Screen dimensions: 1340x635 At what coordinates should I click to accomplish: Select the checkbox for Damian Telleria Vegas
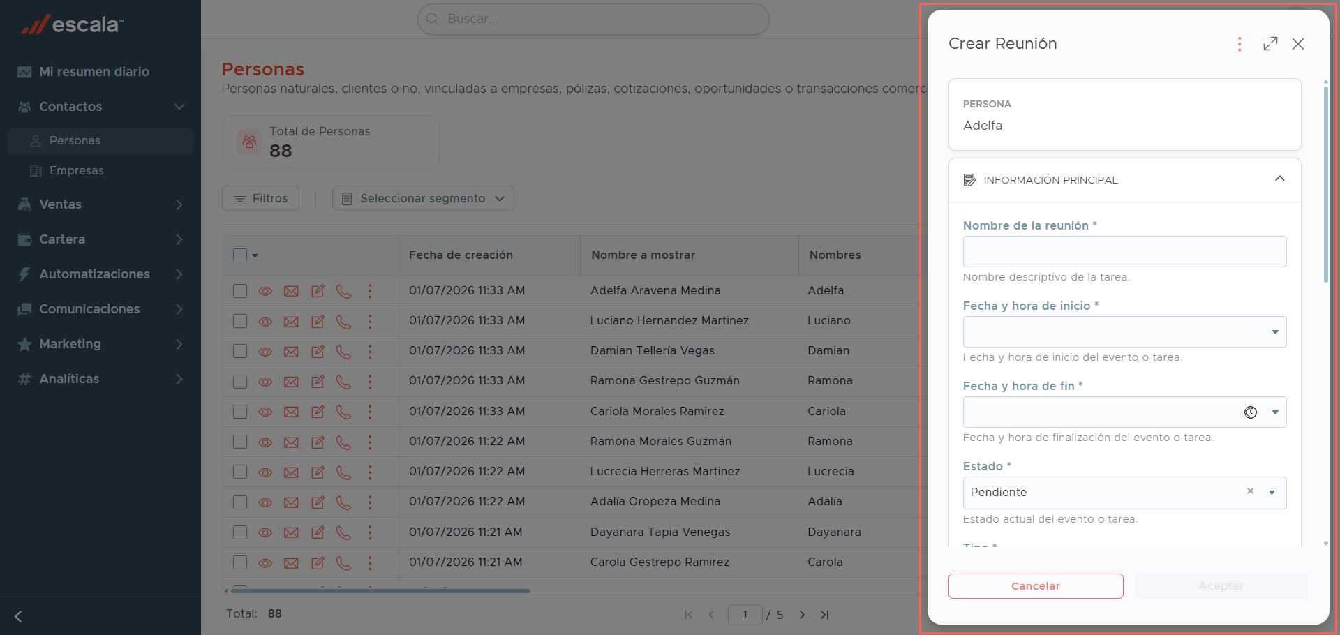[240, 351]
